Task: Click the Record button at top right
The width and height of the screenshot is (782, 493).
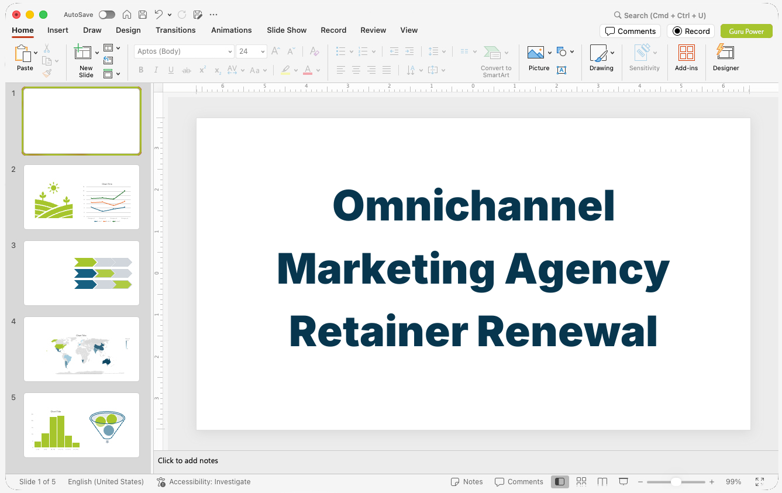Action: (x=691, y=31)
